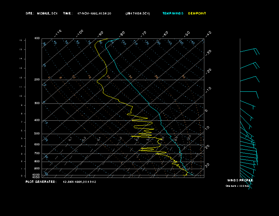Click the yellow DEWPOINT legend label
The image size is (279, 216).
point(197,13)
